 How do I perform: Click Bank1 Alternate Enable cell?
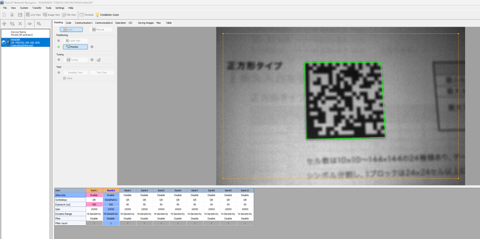(94, 195)
